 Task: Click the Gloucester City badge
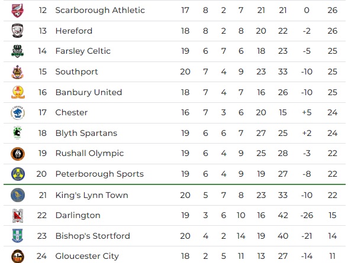[18, 256]
